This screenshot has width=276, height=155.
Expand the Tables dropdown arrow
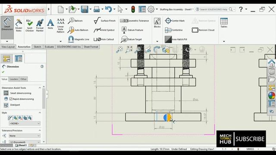(224, 41)
